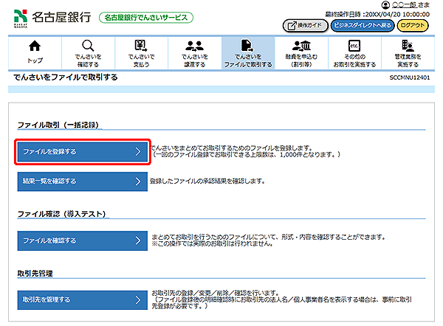Click the bank building icon 融資を申込む
The width and height of the screenshot is (443, 326).
coord(301,46)
